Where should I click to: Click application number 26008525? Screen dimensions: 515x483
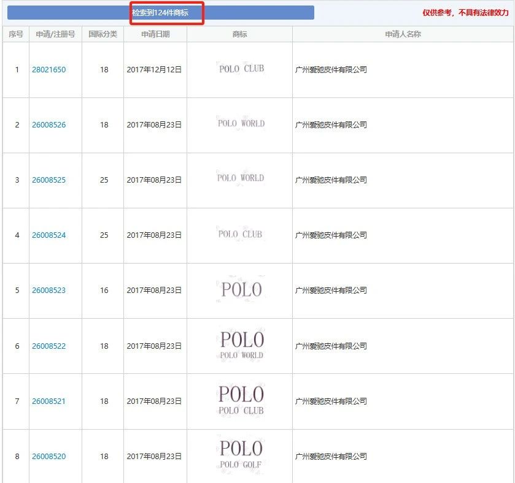48,180
